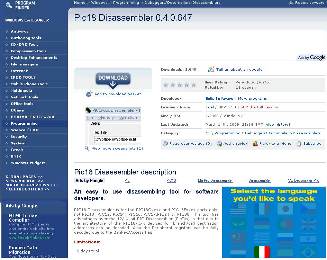Click Windows in the breadcrumb
327x260 pixels.
coord(99,3)
